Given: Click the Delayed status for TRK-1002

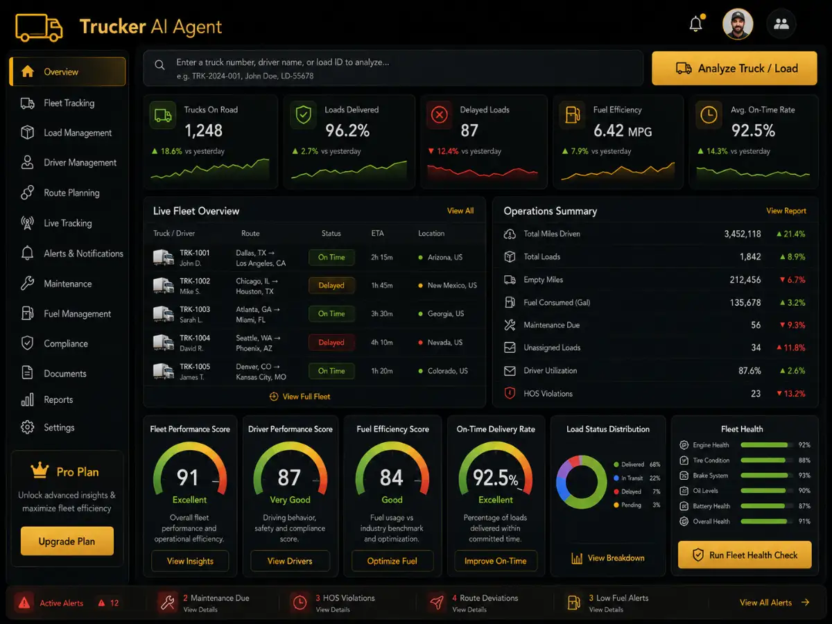Looking at the screenshot, I should pyautogui.click(x=331, y=285).
